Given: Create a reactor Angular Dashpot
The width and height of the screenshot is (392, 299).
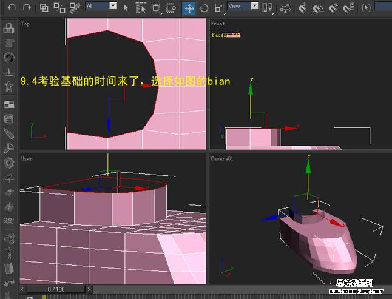Looking at the screenshot, I should [8, 148].
